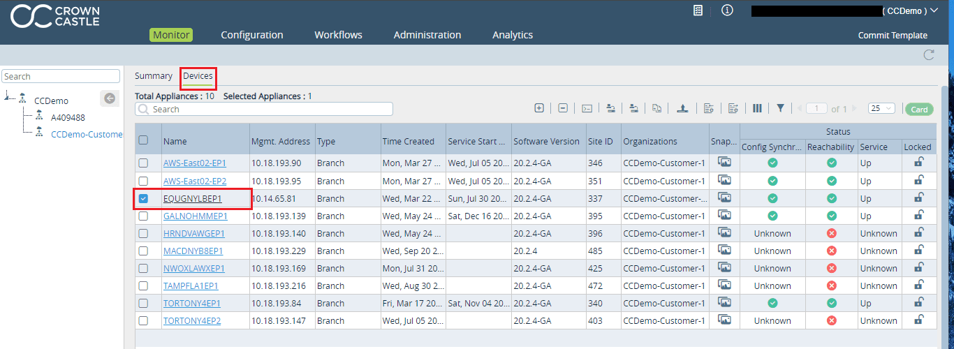The height and width of the screenshot is (349, 954).
Task: Check the GALNOHMMEP1 row checkbox
Action: [x=143, y=216]
